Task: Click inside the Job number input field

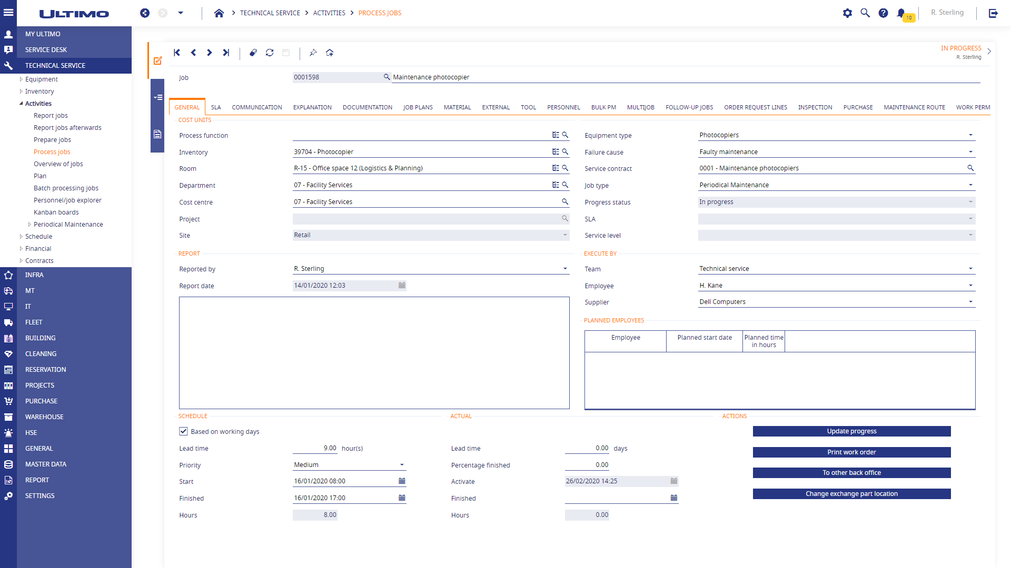Action: [337, 77]
